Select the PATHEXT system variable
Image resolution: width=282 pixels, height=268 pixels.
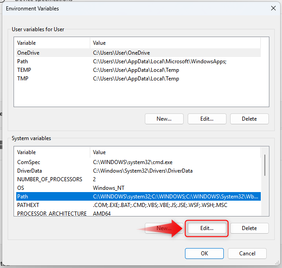coord(28,205)
